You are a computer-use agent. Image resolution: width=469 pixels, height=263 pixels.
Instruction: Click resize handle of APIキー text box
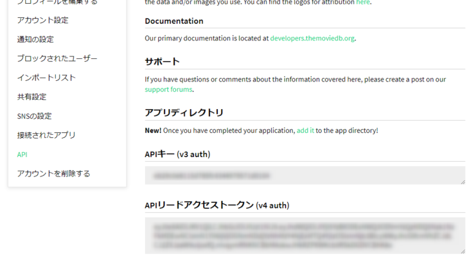pos(462,182)
